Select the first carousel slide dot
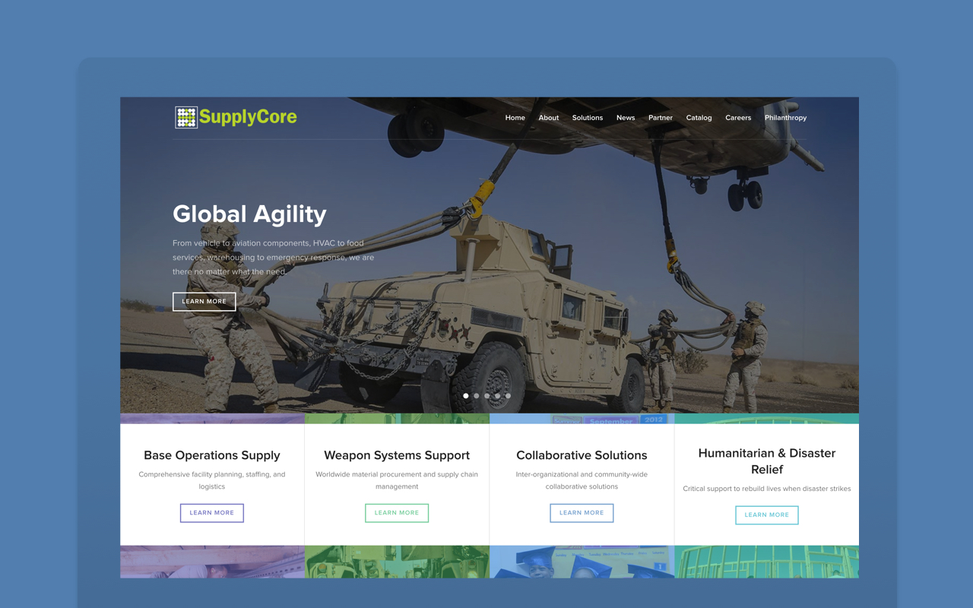This screenshot has width=973, height=608. [466, 396]
